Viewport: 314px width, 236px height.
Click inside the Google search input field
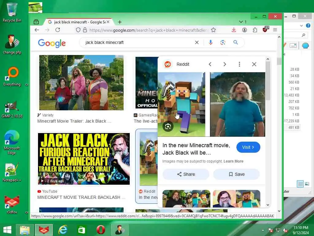[x=138, y=42]
